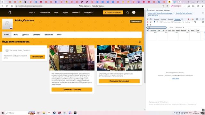205x115 pixels.
Task: Switch to the Sources tab in DevTools
Action: 170,19
